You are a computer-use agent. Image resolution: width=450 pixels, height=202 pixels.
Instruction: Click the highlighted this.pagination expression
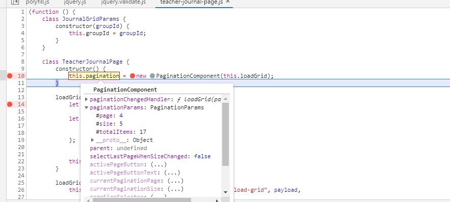tap(94, 76)
